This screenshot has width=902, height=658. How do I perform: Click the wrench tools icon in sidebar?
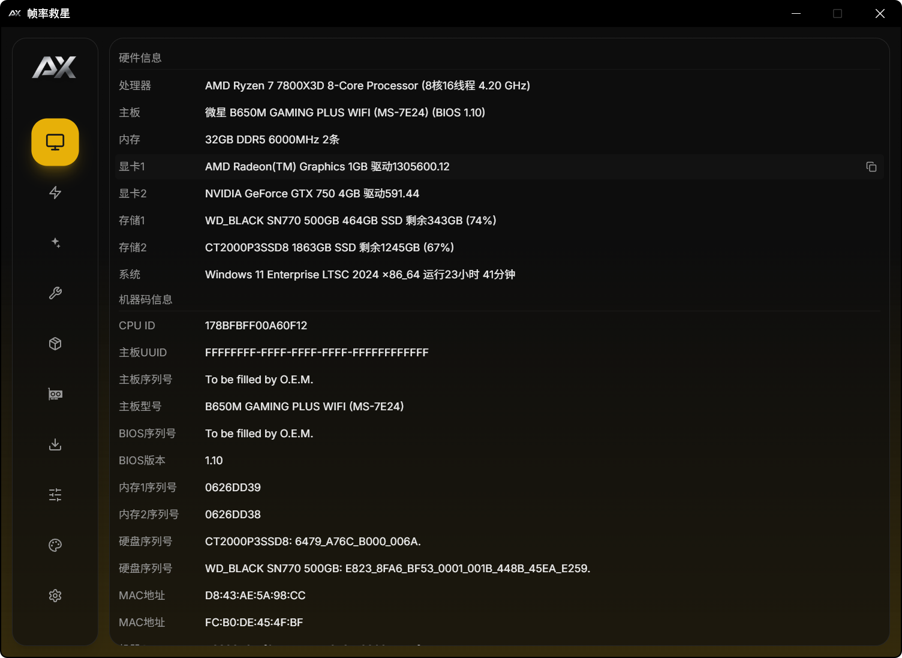(x=55, y=293)
